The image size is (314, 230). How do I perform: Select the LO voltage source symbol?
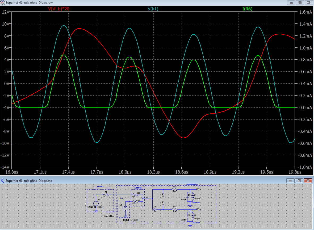click(x=125, y=208)
